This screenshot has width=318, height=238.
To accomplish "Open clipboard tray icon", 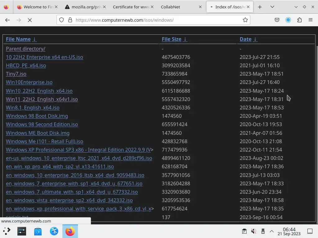I will (x=244, y=231).
